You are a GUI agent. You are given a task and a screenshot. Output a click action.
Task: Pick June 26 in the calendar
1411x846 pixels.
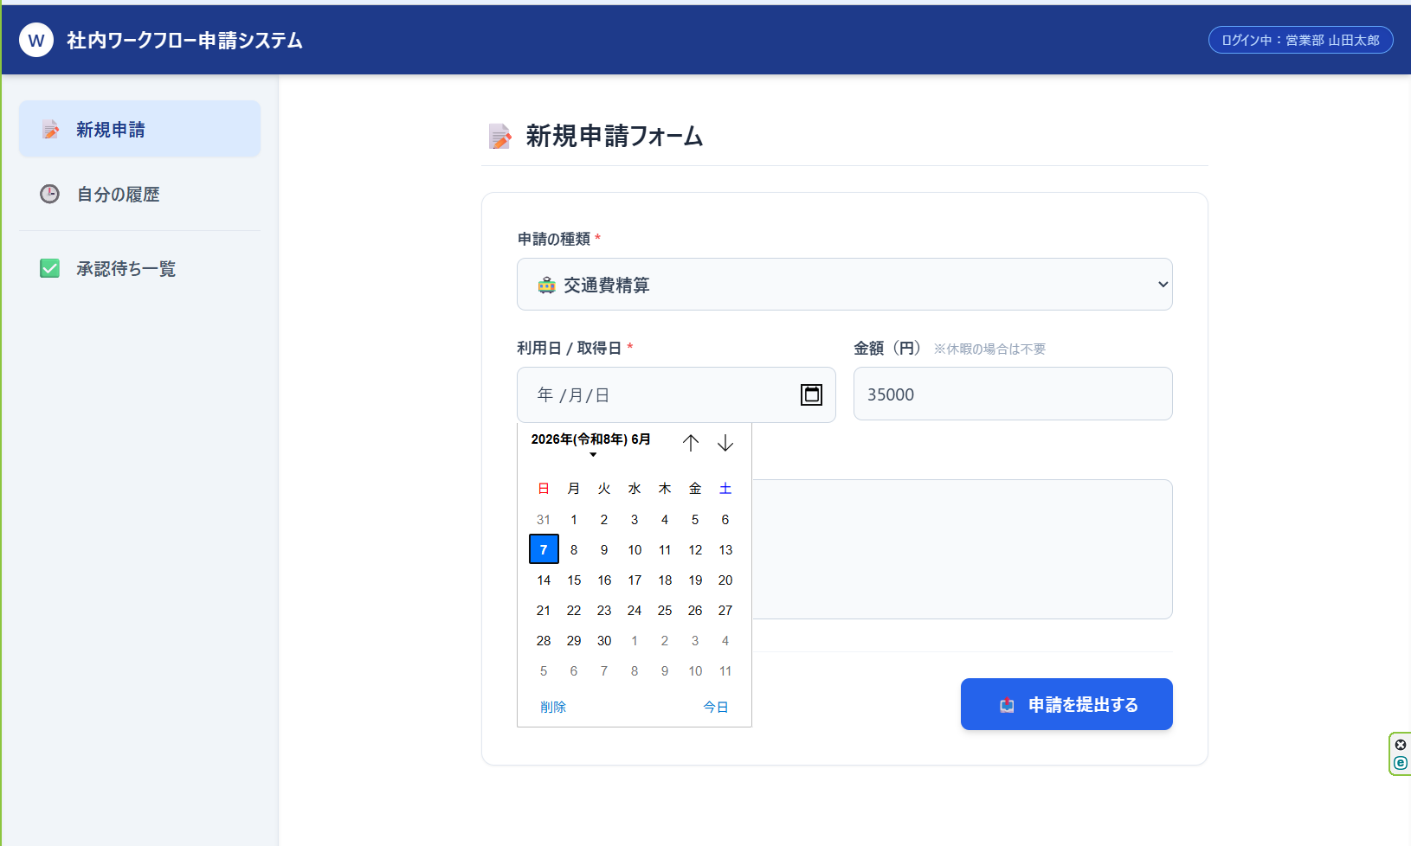coord(695,610)
